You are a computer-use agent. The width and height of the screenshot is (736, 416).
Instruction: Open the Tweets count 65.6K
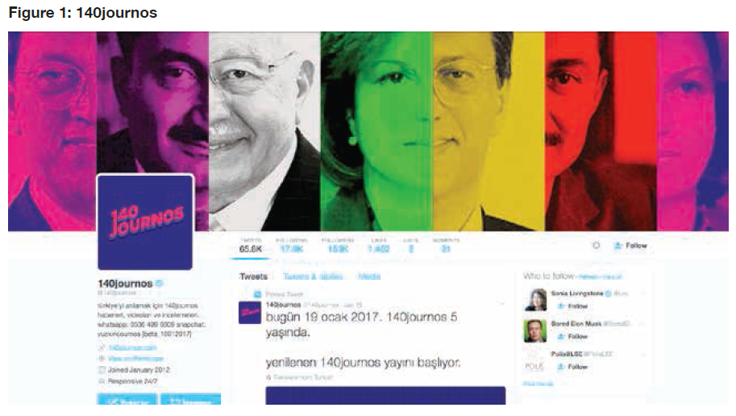pos(251,246)
